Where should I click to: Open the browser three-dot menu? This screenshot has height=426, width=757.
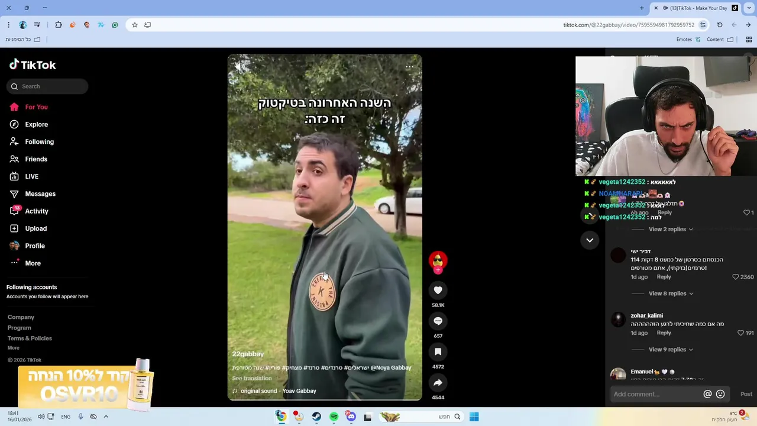click(8, 25)
